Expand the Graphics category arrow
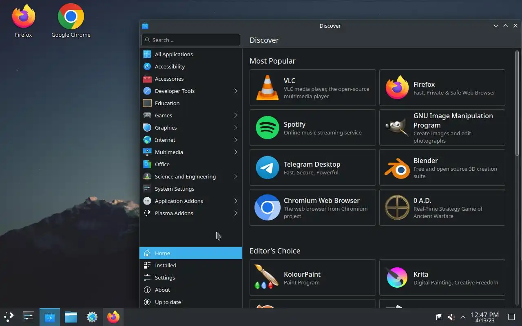 pyautogui.click(x=236, y=128)
